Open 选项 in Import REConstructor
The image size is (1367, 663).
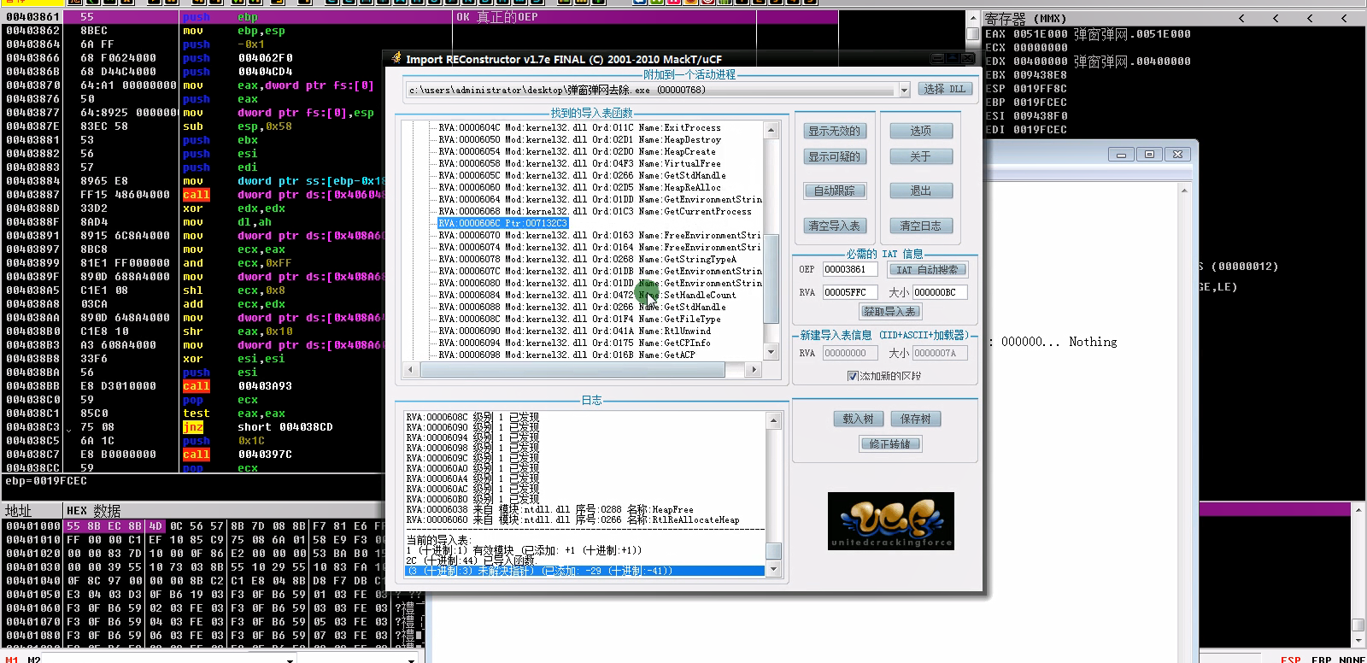point(921,131)
